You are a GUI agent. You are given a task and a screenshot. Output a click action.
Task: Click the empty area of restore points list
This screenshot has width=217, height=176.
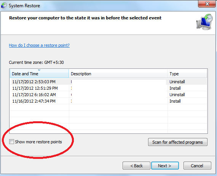[x=108, y=119]
